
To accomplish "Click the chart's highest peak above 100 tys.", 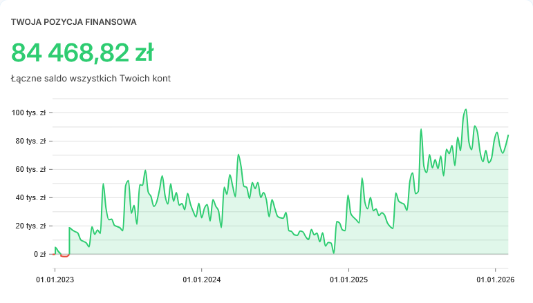I will click(466, 110).
